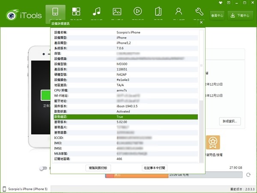The height and width of the screenshot is (193, 257).
Task: Select the Activated status row
Action: (126, 112)
